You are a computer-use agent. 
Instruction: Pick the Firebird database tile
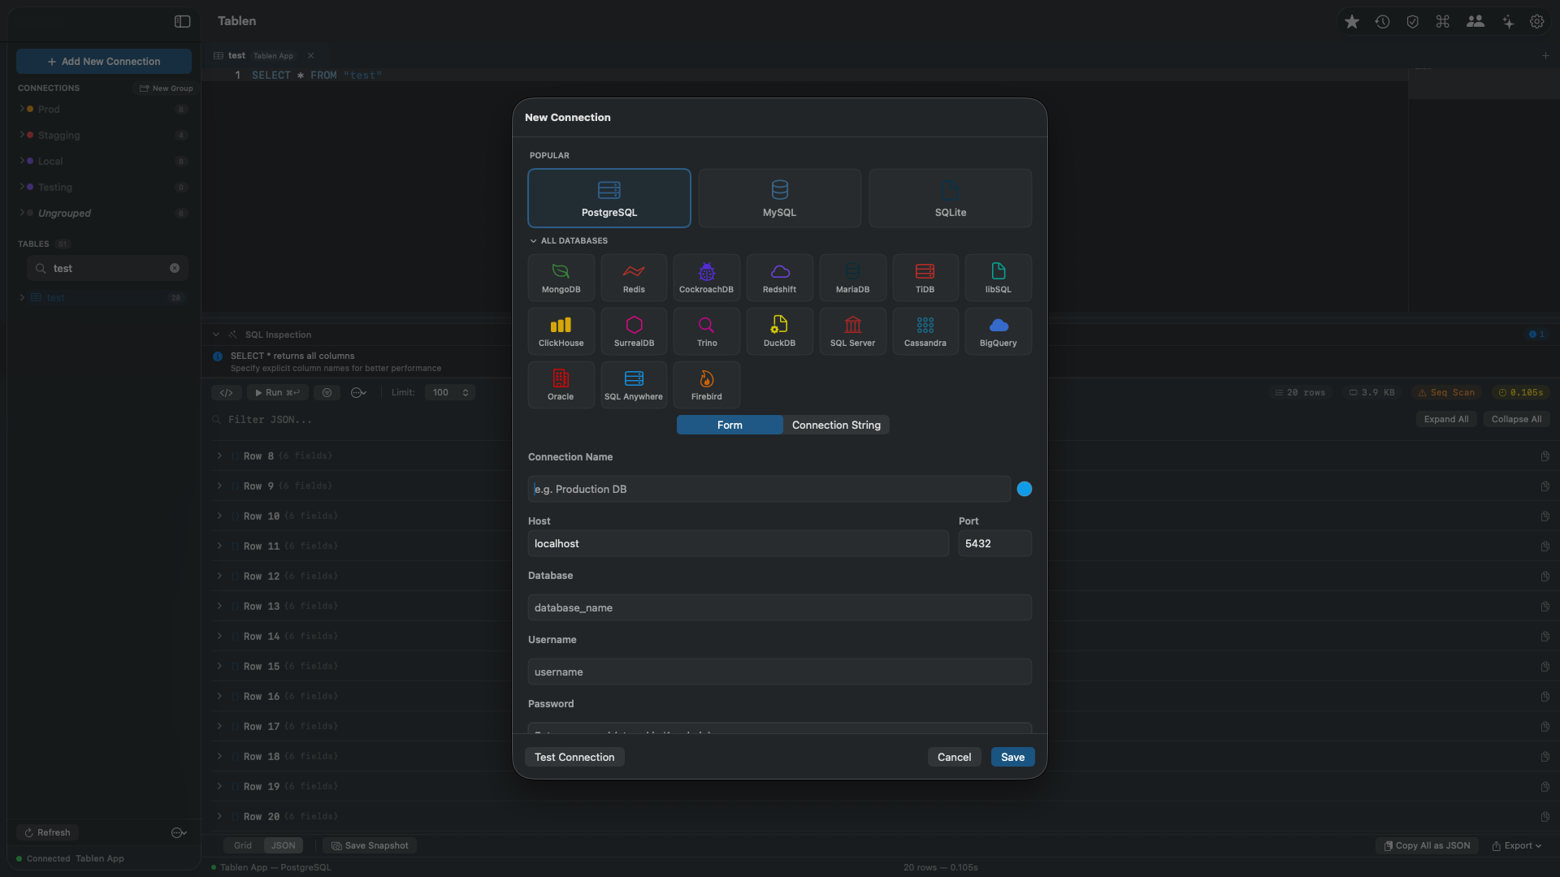(706, 385)
